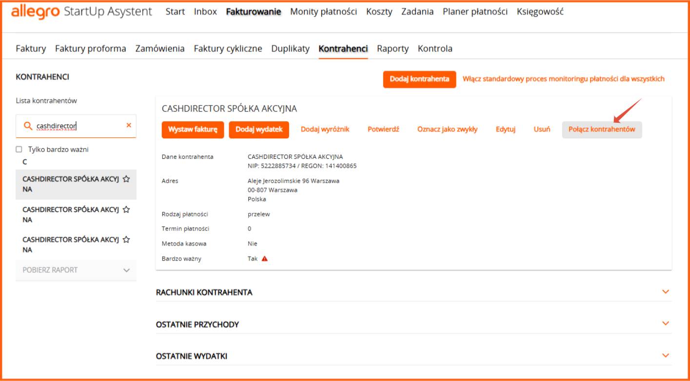
Task: Click the Dodaj wydatek button
Action: [x=259, y=130]
